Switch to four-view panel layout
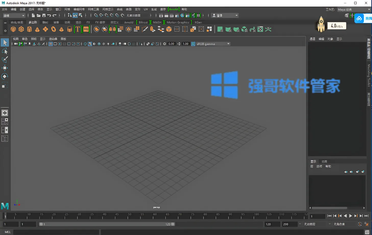 click(x=5, y=121)
